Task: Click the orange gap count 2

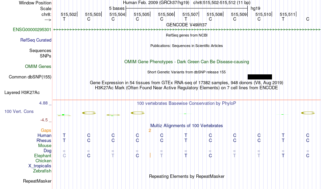Action: [x=150, y=131]
